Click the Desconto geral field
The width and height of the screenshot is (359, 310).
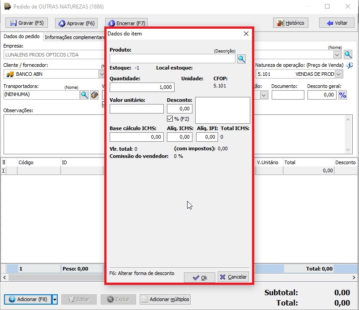pos(322,95)
